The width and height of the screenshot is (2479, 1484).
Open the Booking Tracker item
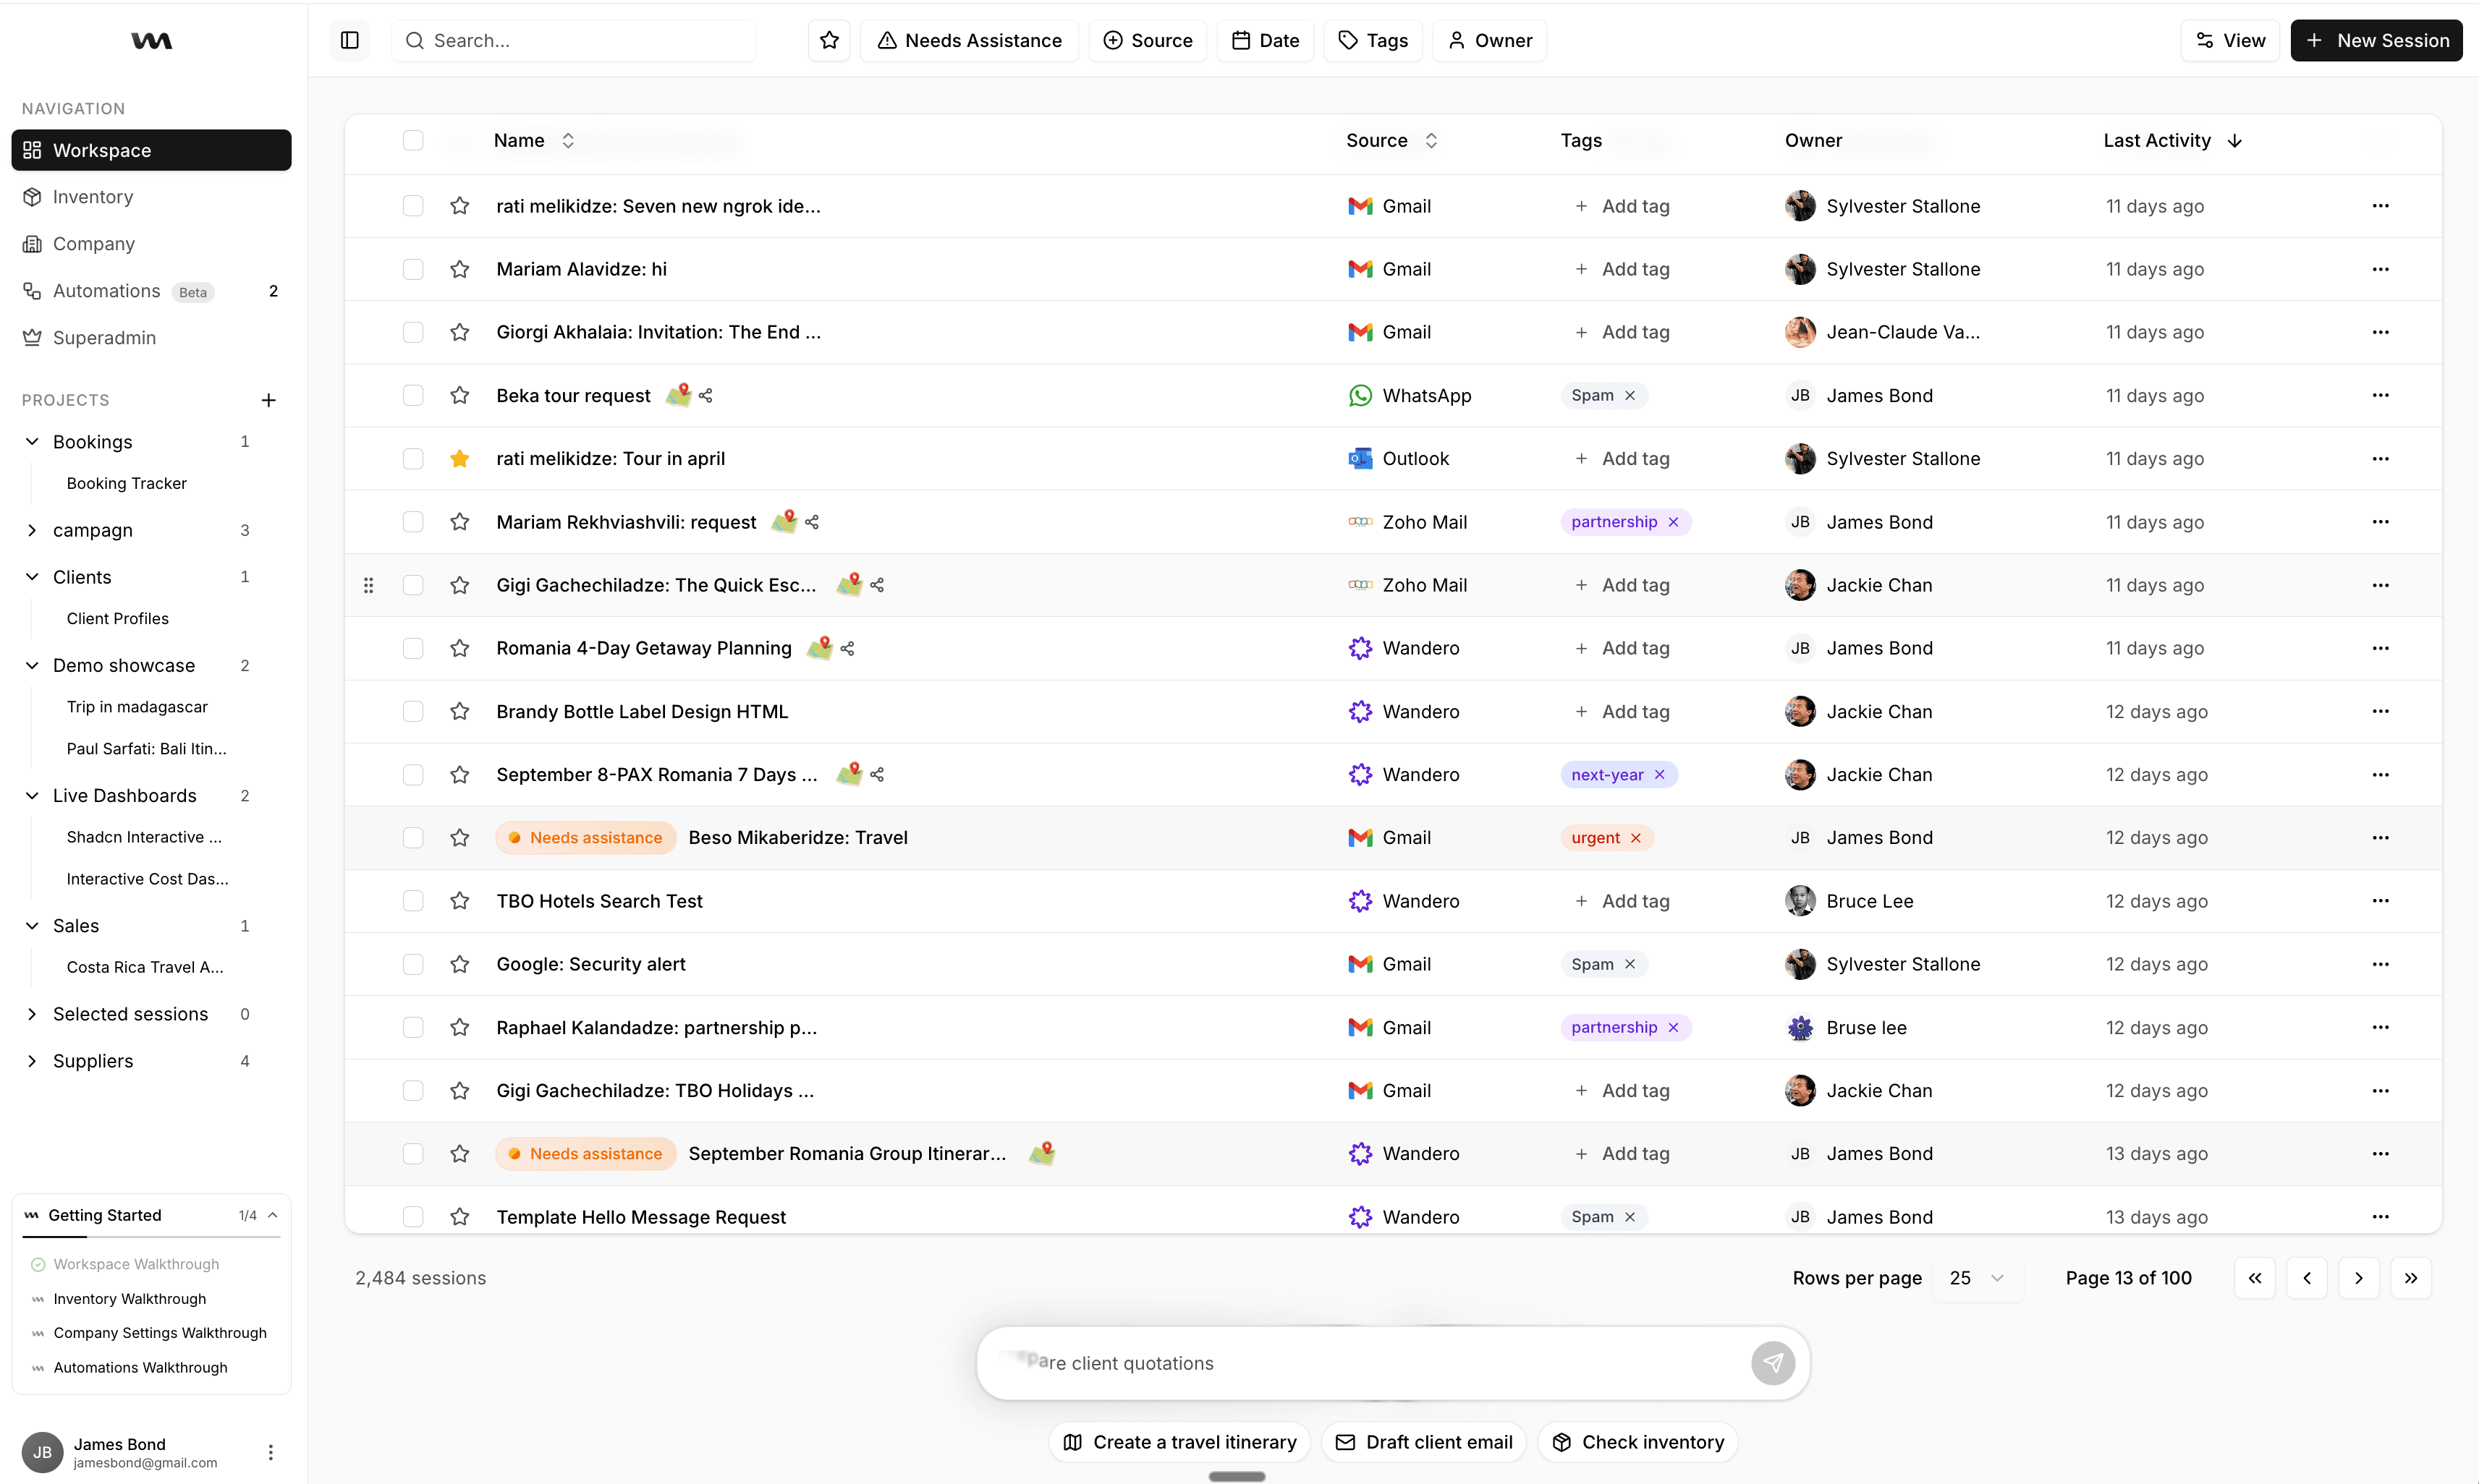point(126,483)
